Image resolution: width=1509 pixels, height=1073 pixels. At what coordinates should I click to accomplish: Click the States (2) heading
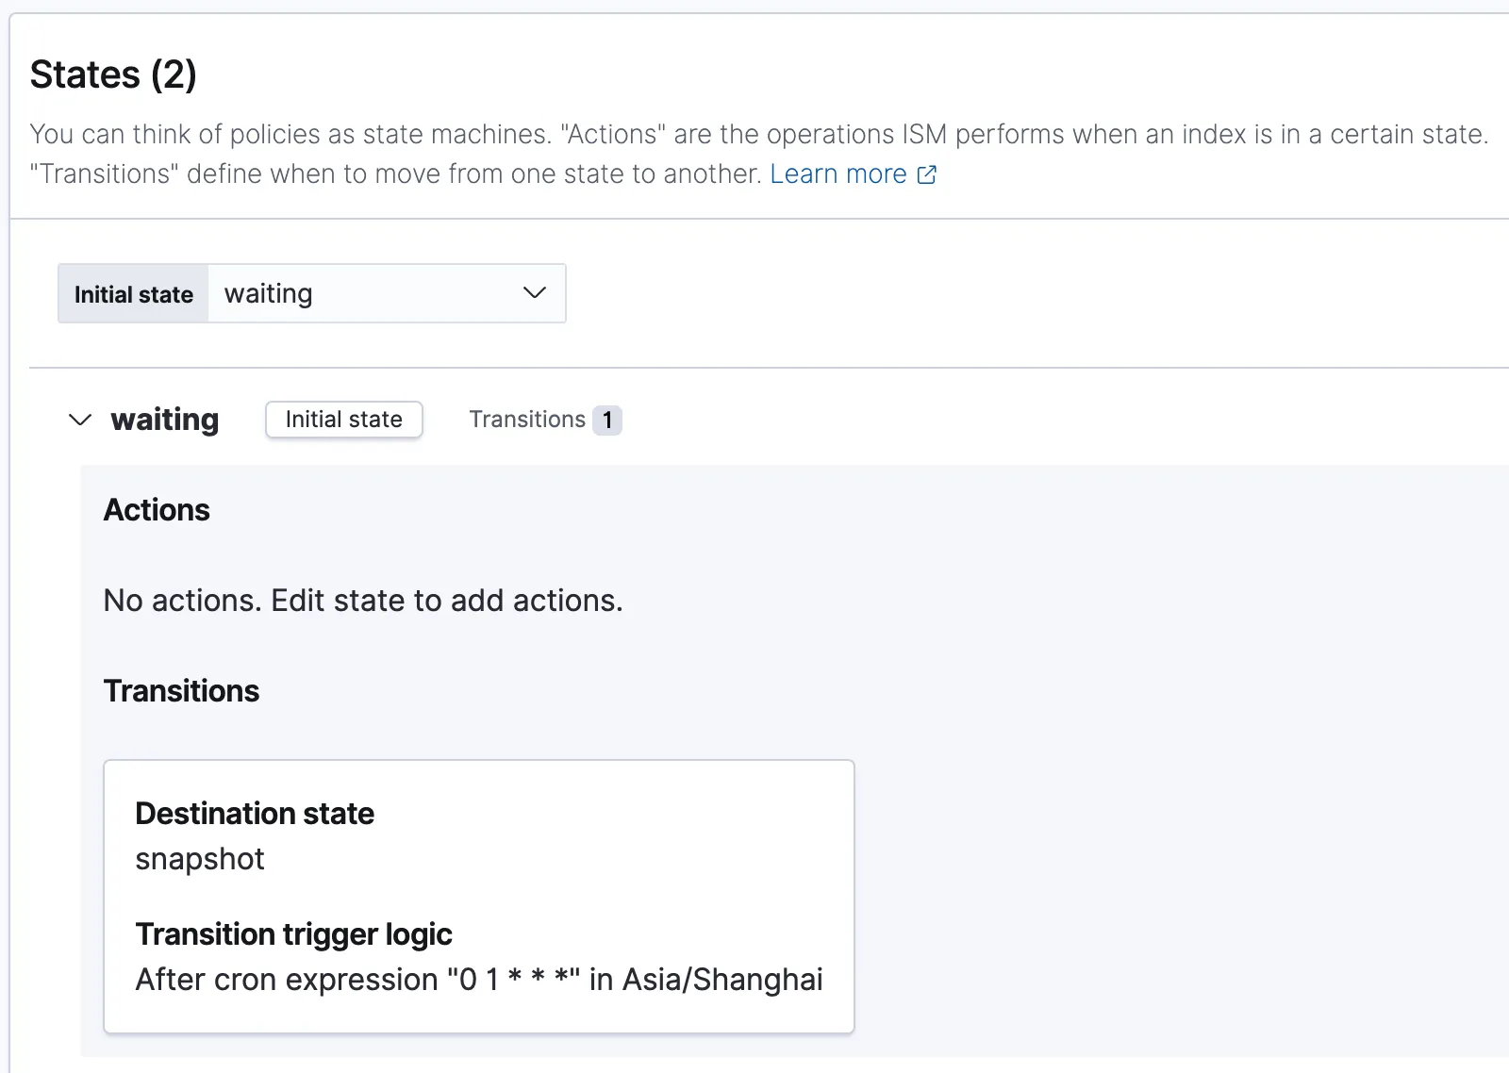113,74
